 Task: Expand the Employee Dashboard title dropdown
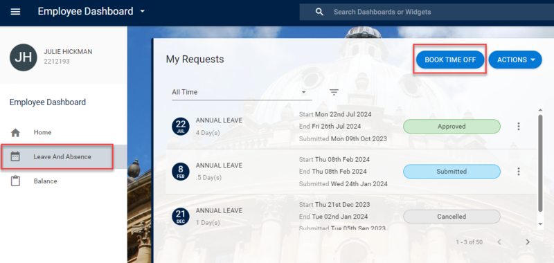coord(143,11)
